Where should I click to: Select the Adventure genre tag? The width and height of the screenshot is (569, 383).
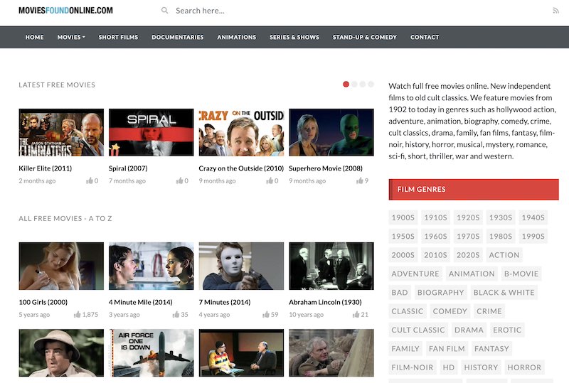pos(415,274)
